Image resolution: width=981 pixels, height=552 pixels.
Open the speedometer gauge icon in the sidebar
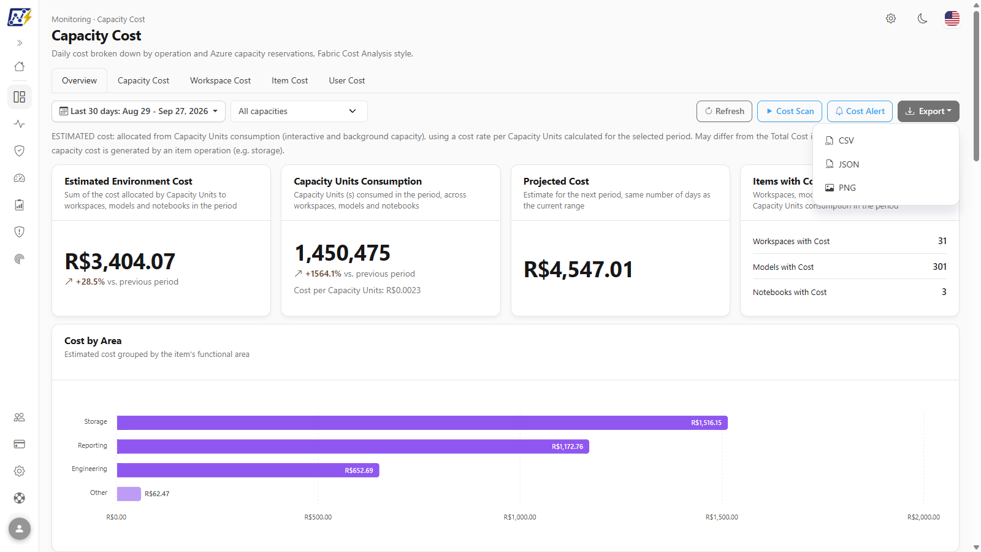[x=20, y=178]
